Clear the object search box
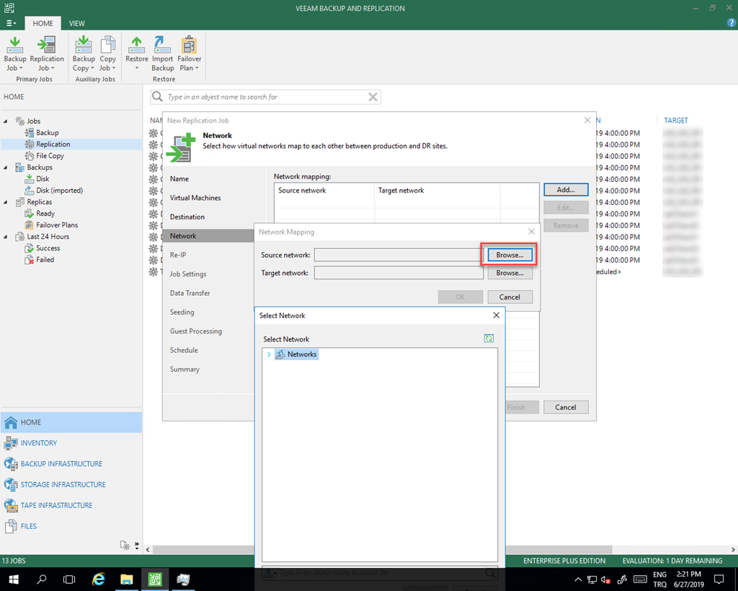The height and width of the screenshot is (591, 738). click(x=373, y=97)
